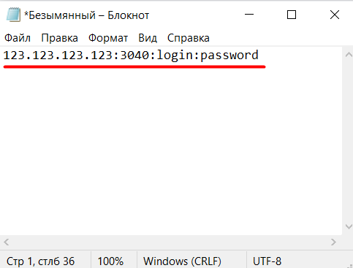Image resolution: width=353 pixels, height=268 pixels.
Task: Click the Стр 1, стлб 36 status indicator
Action: 40,261
